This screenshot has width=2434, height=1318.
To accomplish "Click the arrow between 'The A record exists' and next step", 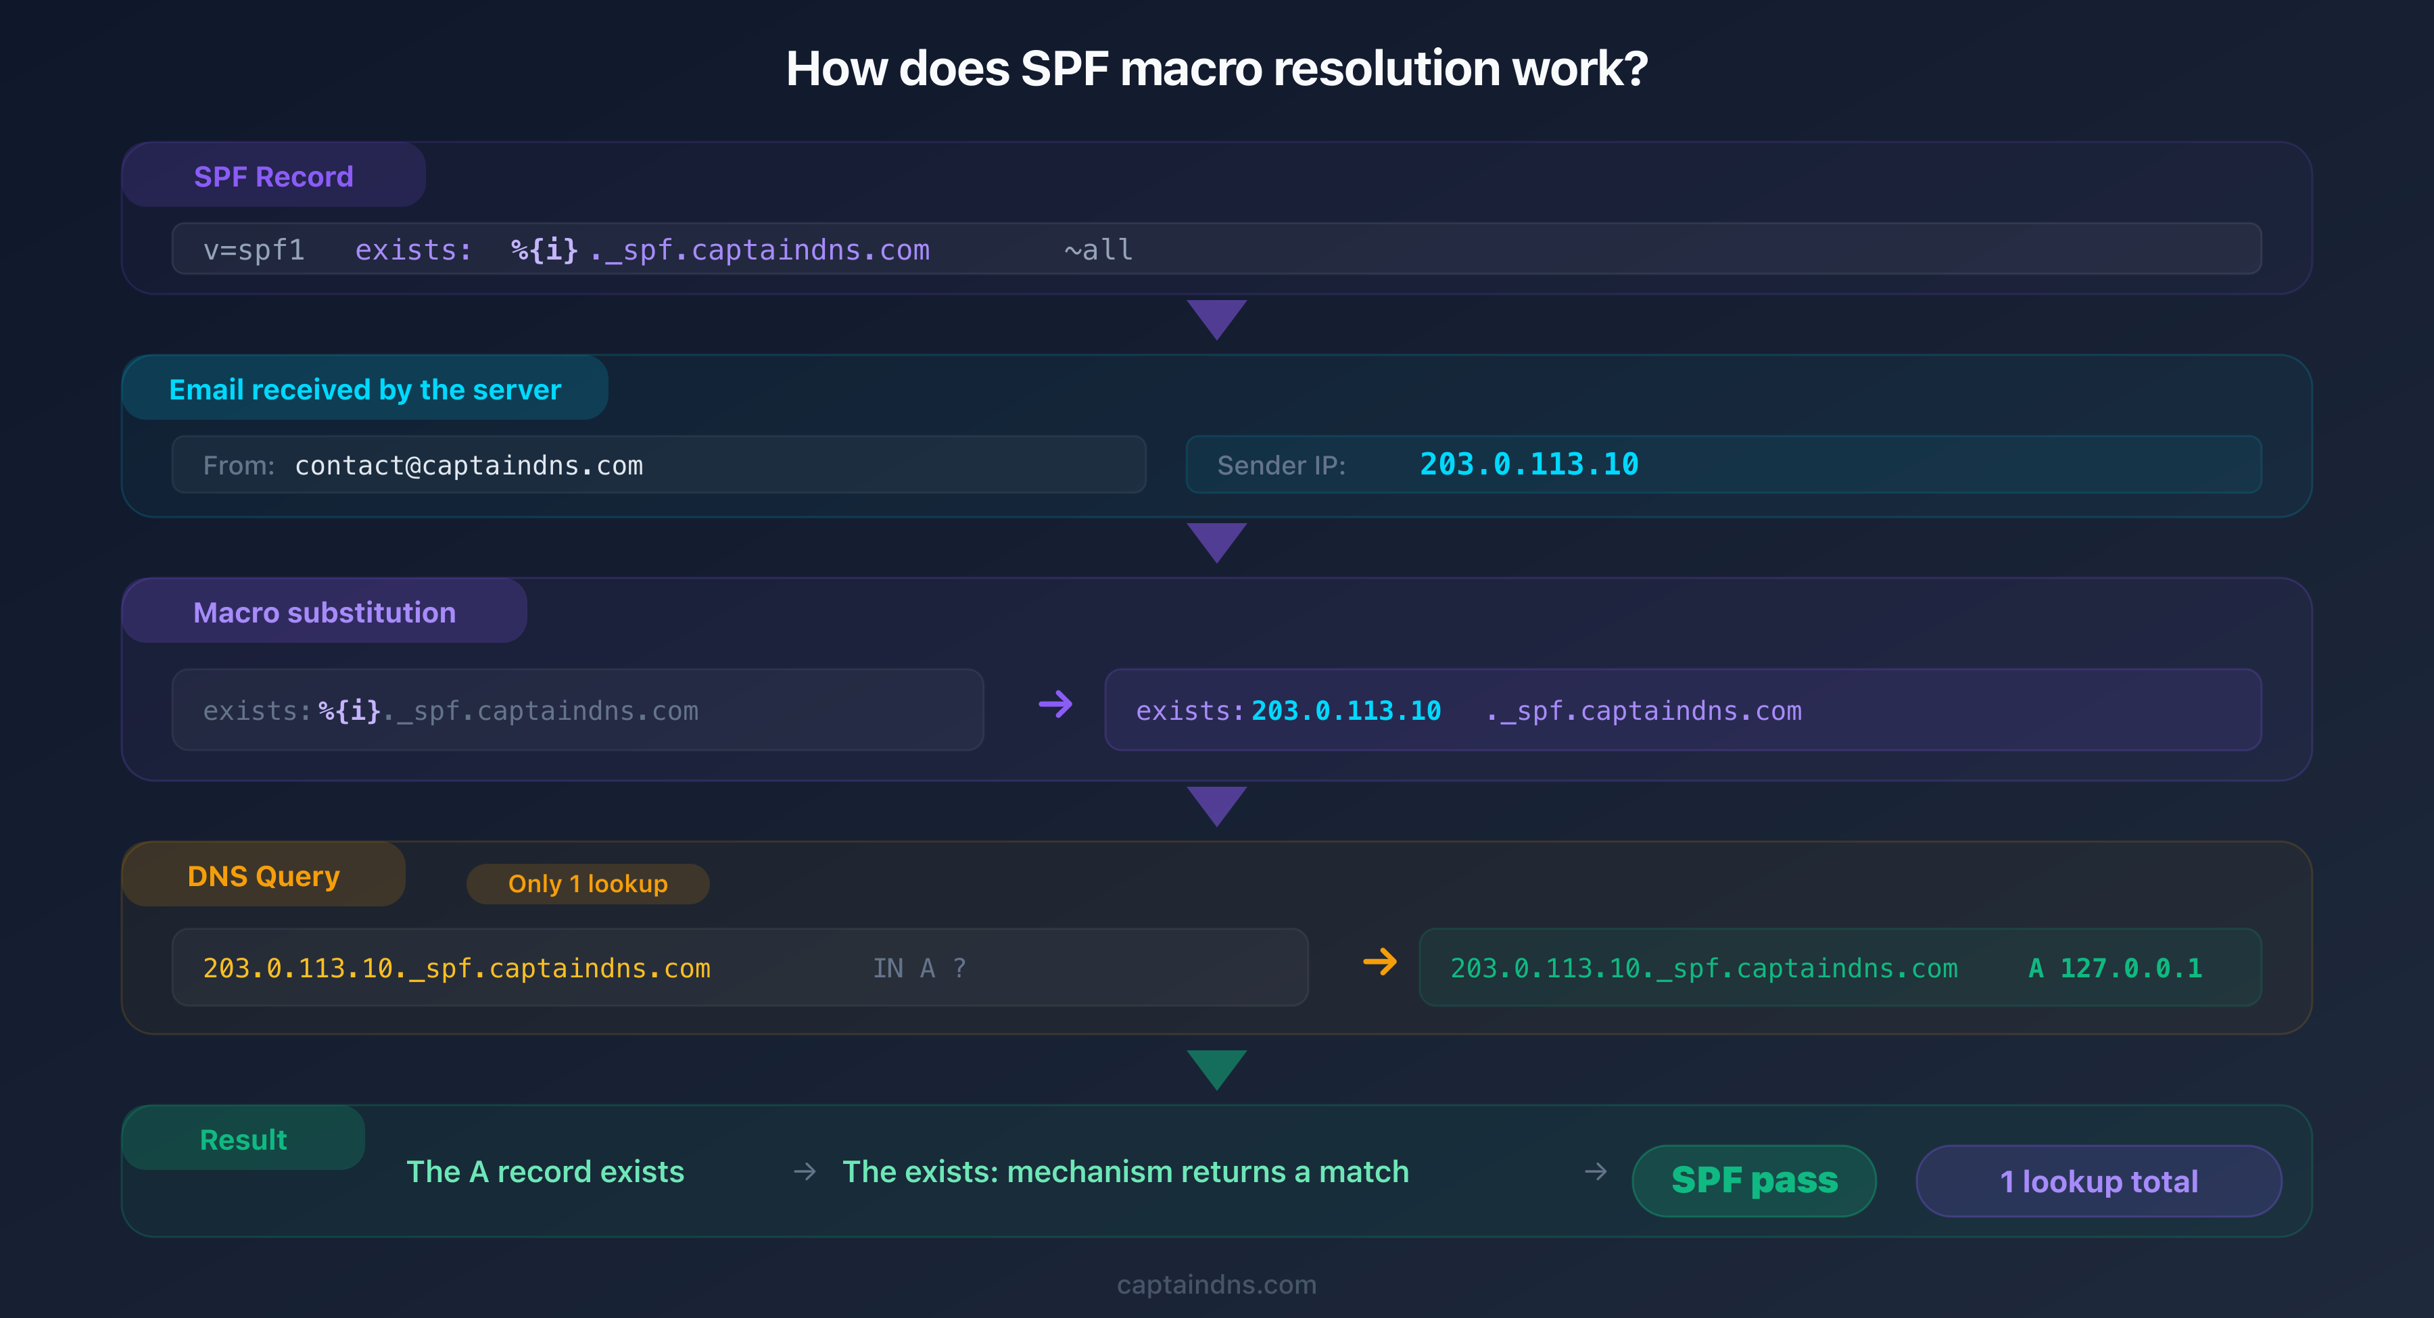I will (x=804, y=1171).
